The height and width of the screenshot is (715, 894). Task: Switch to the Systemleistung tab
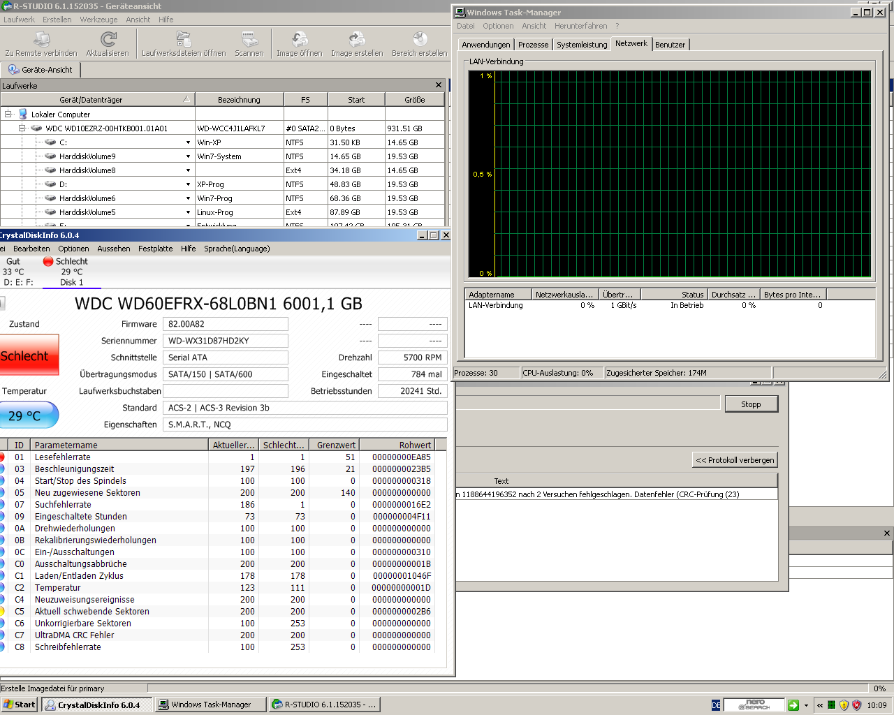click(x=582, y=45)
